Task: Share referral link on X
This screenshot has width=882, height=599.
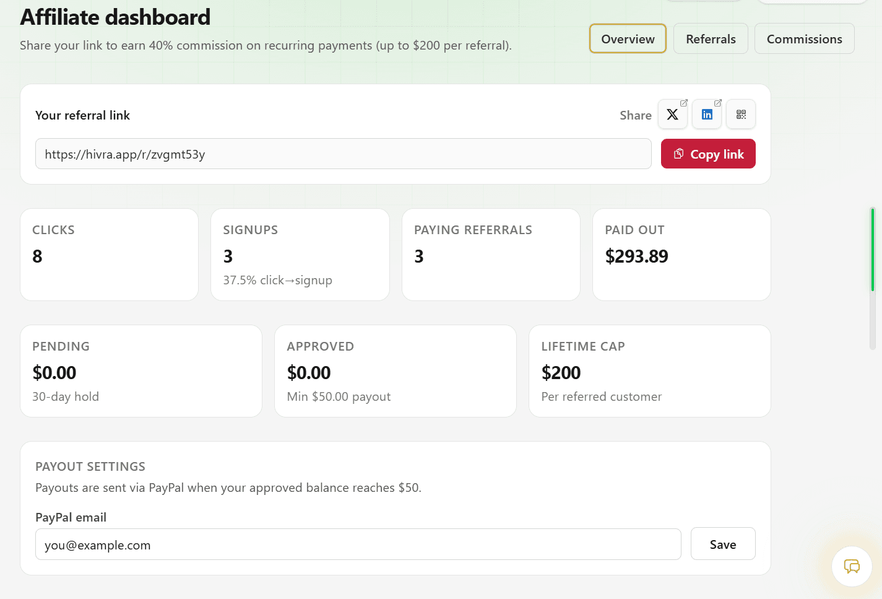Action: click(x=673, y=115)
